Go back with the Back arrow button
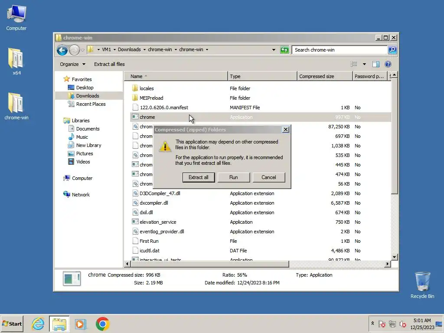The height and width of the screenshot is (333, 444). 62,50
